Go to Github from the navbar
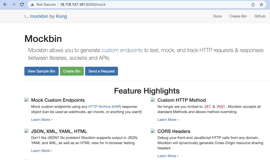Viewport: 270px width, 160px height. pos(260,16)
